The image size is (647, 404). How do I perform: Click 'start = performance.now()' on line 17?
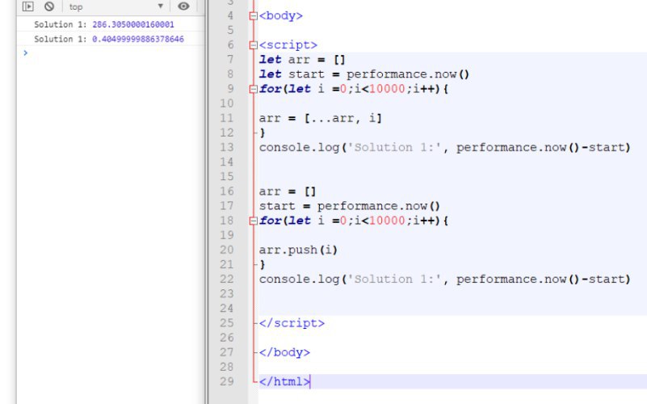(350, 206)
